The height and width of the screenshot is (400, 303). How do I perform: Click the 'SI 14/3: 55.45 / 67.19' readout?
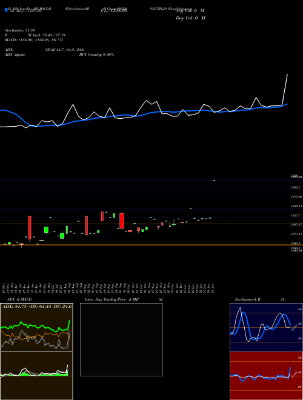coord(47,35)
